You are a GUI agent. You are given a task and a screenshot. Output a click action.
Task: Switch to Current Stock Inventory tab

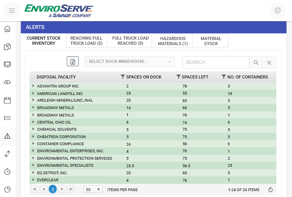pyautogui.click(x=44, y=40)
